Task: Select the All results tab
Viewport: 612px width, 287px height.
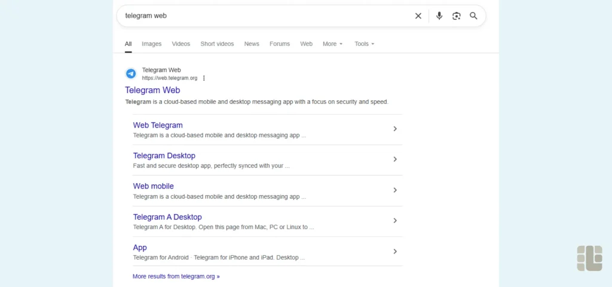Action: point(128,44)
